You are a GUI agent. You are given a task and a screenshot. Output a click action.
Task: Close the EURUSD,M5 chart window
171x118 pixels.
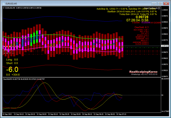pos(166,4)
